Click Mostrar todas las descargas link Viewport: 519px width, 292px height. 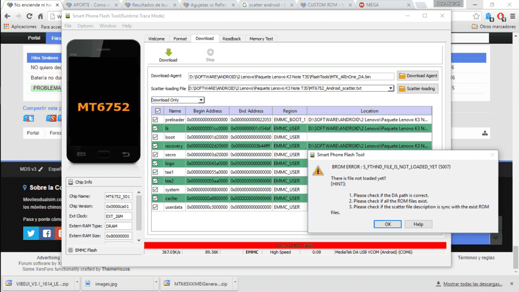[x=473, y=284]
